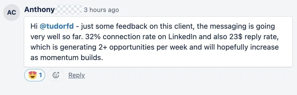Toggle the heart-eyes emoji reaction
This screenshot has width=297, height=95.
pos(35,75)
